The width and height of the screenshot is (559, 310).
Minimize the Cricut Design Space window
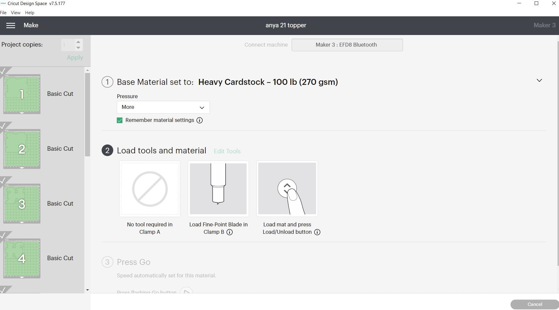tap(519, 4)
